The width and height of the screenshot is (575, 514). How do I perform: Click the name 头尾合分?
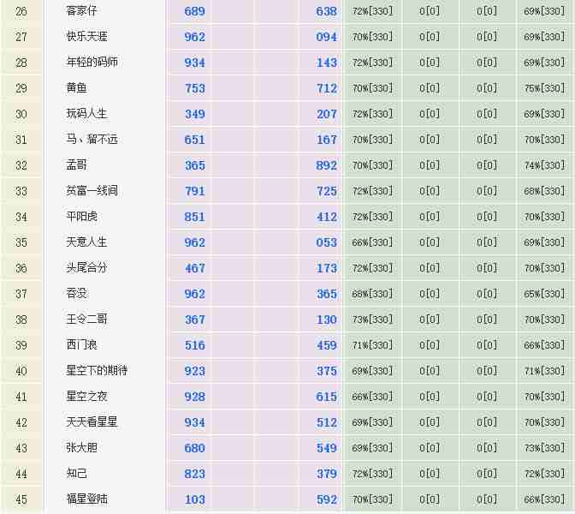(x=86, y=268)
